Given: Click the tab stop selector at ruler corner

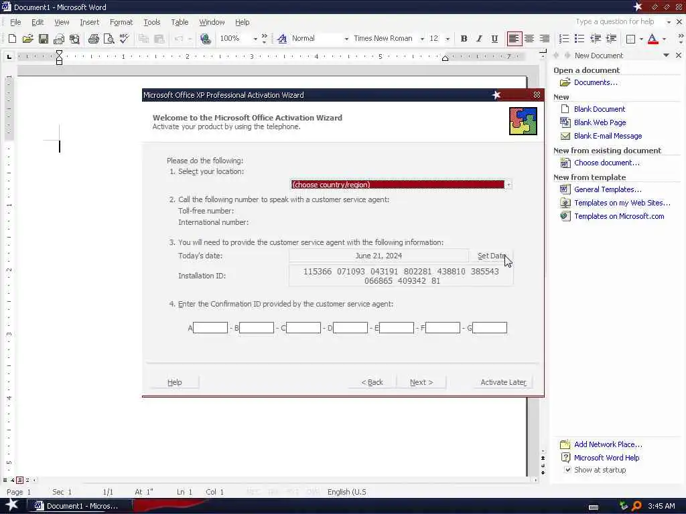Looking at the screenshot, I should (9, 56).
